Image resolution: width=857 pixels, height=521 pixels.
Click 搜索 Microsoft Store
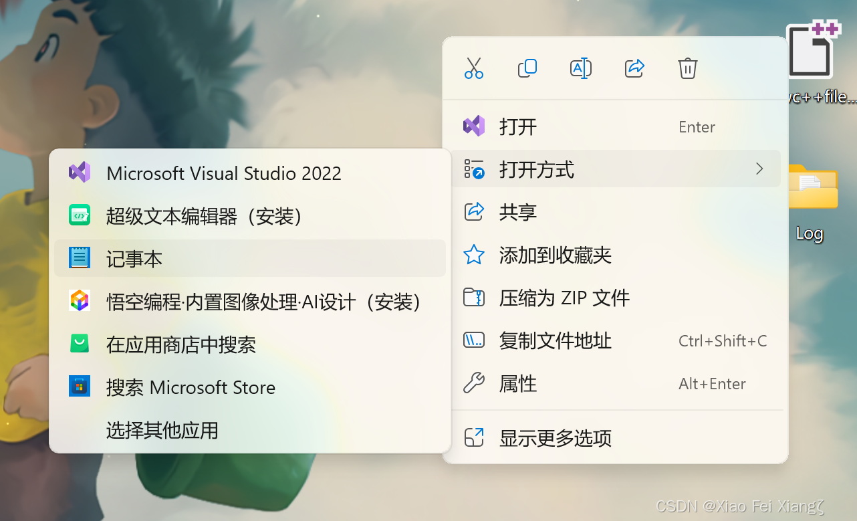click(x=250, y=387)
